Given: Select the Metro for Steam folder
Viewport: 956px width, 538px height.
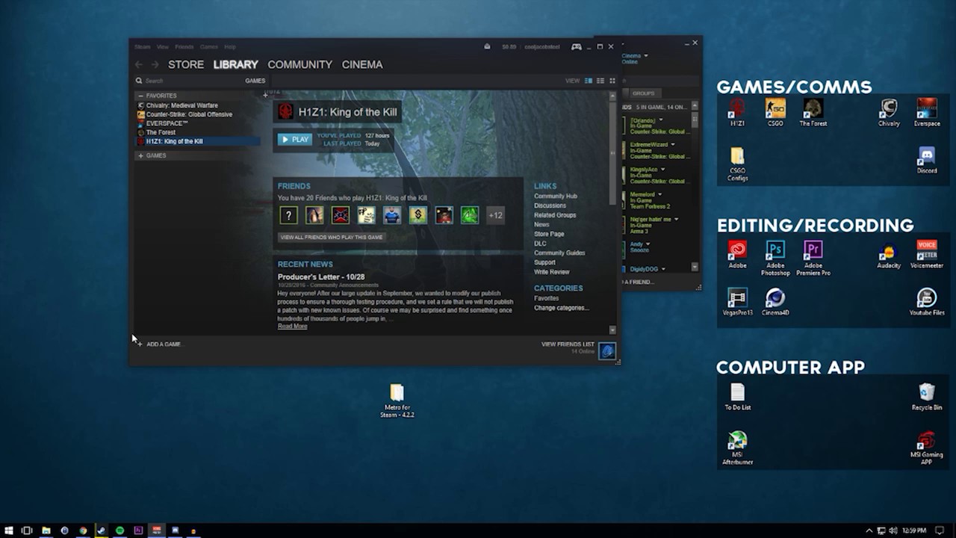Looking at the screenshot, I should point(397,401).
